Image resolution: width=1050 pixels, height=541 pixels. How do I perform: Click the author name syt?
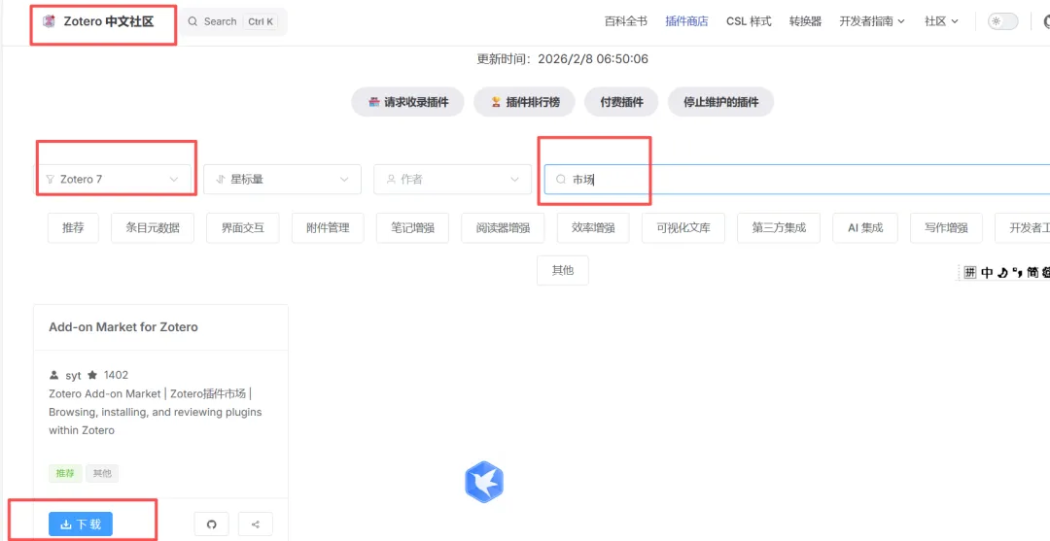[73, 375]
